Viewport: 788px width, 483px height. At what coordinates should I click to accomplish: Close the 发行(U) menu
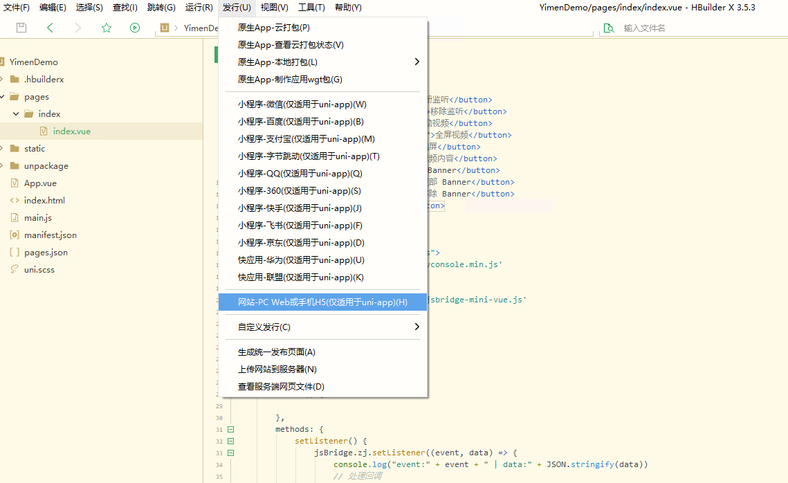click(237, 8)
